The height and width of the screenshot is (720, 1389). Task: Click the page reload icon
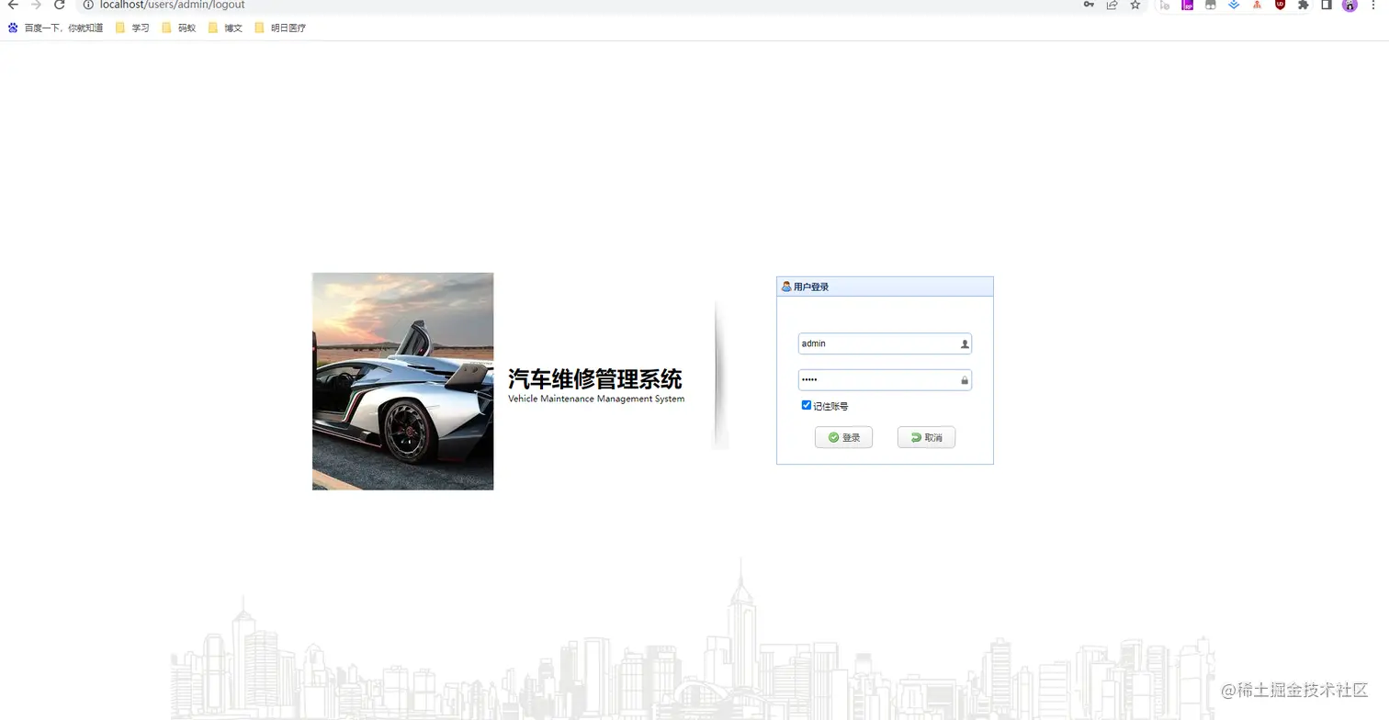point(59,5)
